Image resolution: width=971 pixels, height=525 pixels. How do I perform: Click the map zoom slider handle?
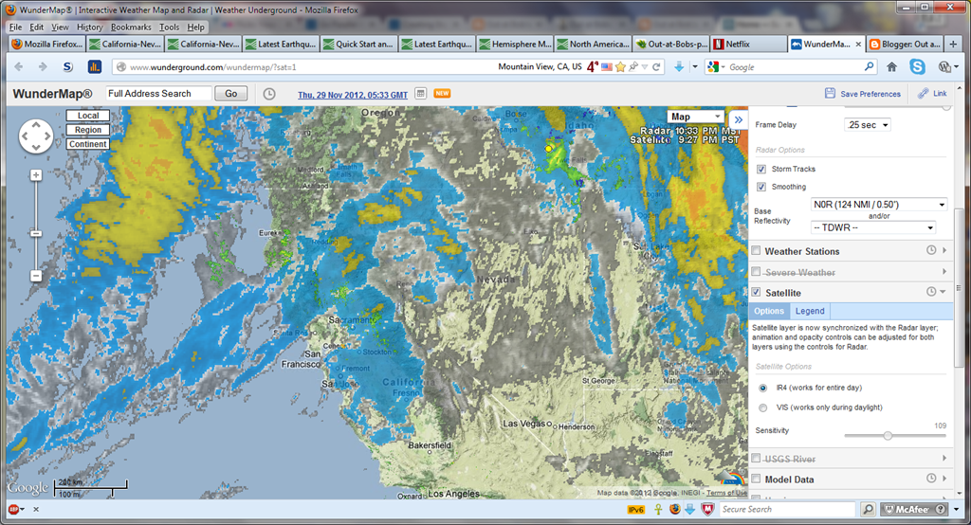tap(36, 233)
